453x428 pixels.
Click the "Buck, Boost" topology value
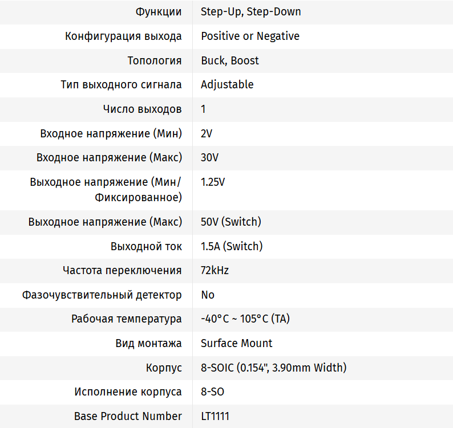[229, 60]
